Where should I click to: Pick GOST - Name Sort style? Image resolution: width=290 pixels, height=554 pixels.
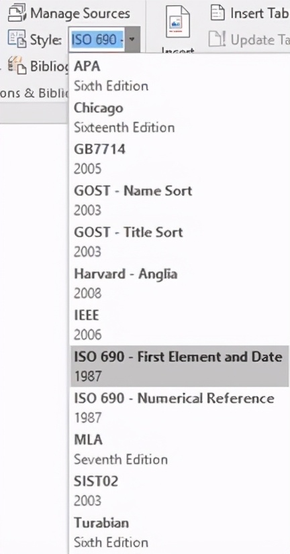click(180, 201)
